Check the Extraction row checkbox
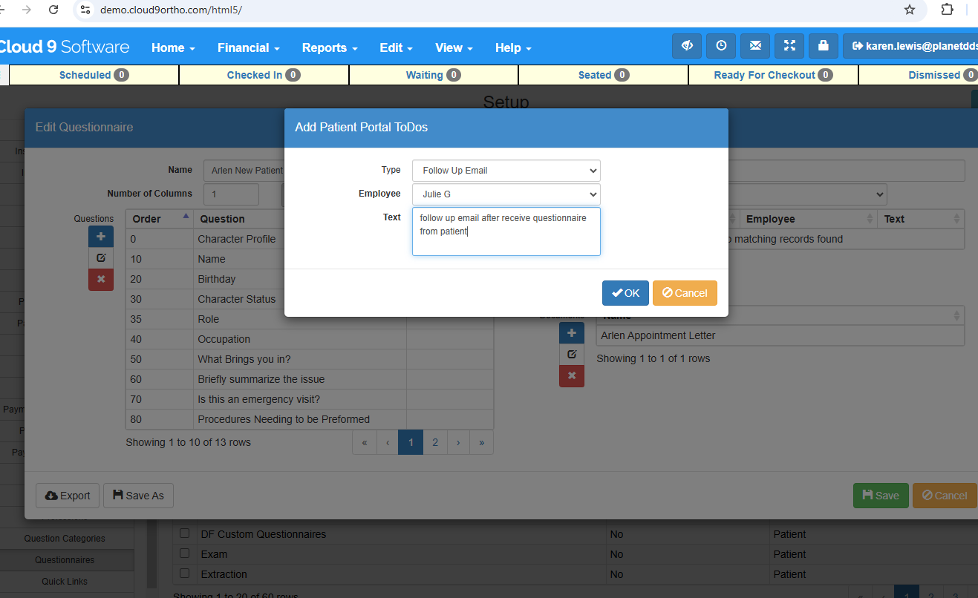The image size is (978, 598). point(185,574)
